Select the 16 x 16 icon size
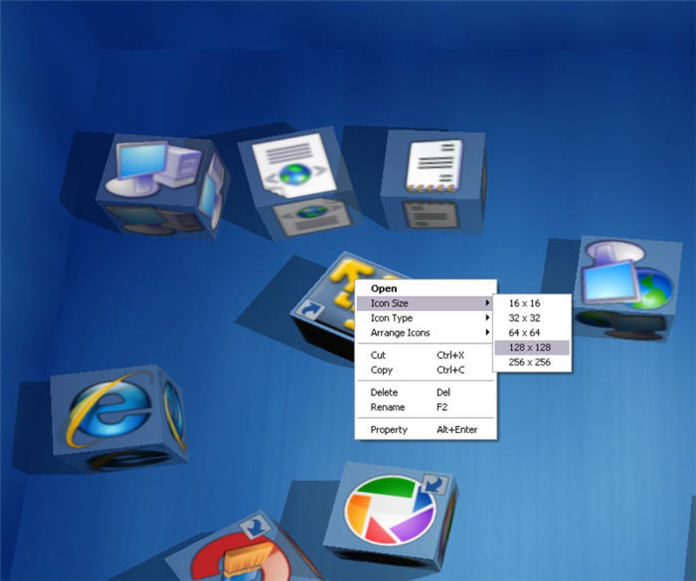This screenshot has width=696, height=581. point(524,303)
